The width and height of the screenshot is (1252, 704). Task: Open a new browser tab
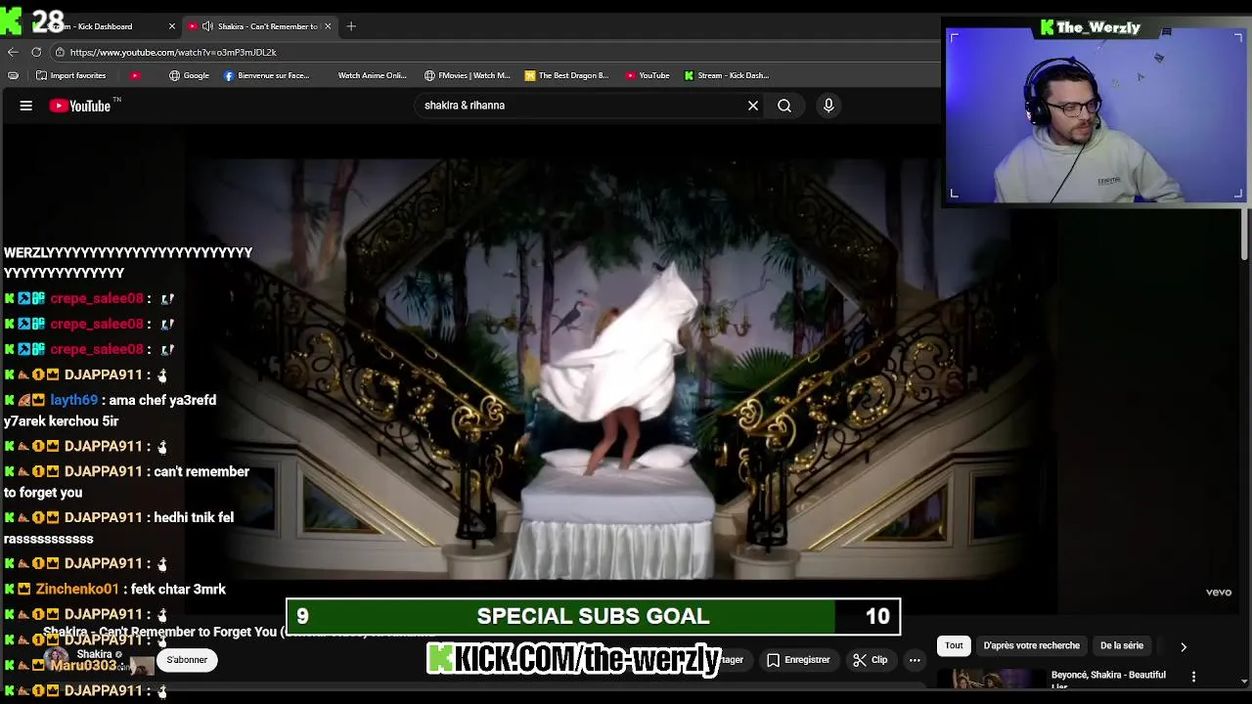coord(351,26)
